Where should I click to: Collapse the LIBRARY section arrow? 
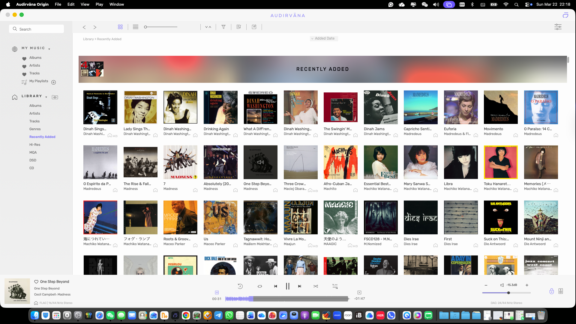[46, 97]
